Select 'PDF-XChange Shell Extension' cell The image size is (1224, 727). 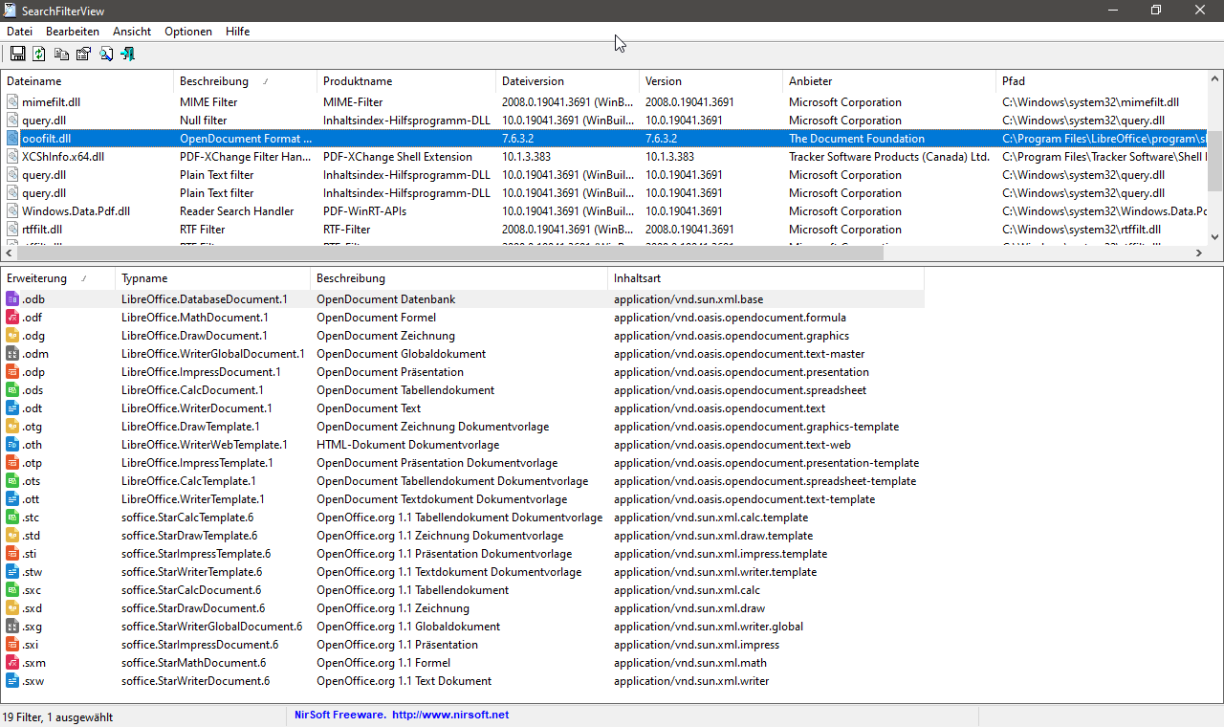[x=398, y=157]
